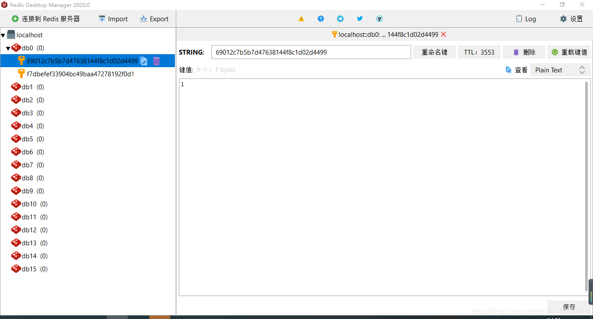Open the Log panel
The height and width of the screenshot is (319, 593).
[526, 19]
